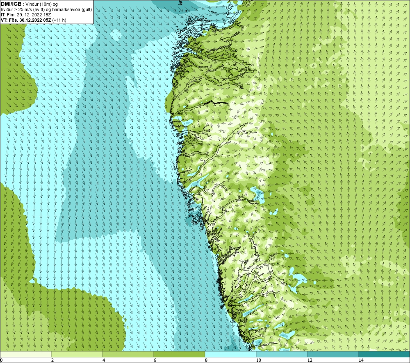
Task: Click legend scale value 4
Action: pos(104,360)
